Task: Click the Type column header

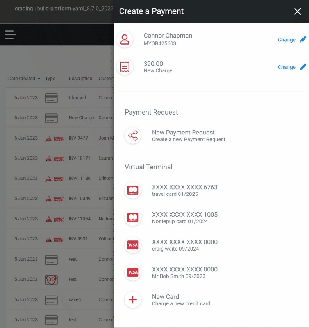Action: click(x=50, y=79)
